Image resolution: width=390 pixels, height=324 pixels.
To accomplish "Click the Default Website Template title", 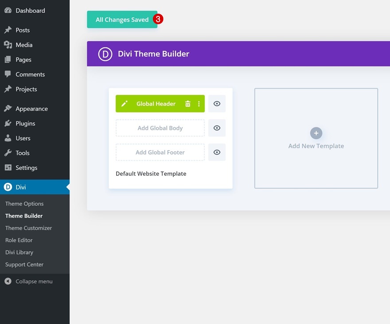I will (151, 174).
